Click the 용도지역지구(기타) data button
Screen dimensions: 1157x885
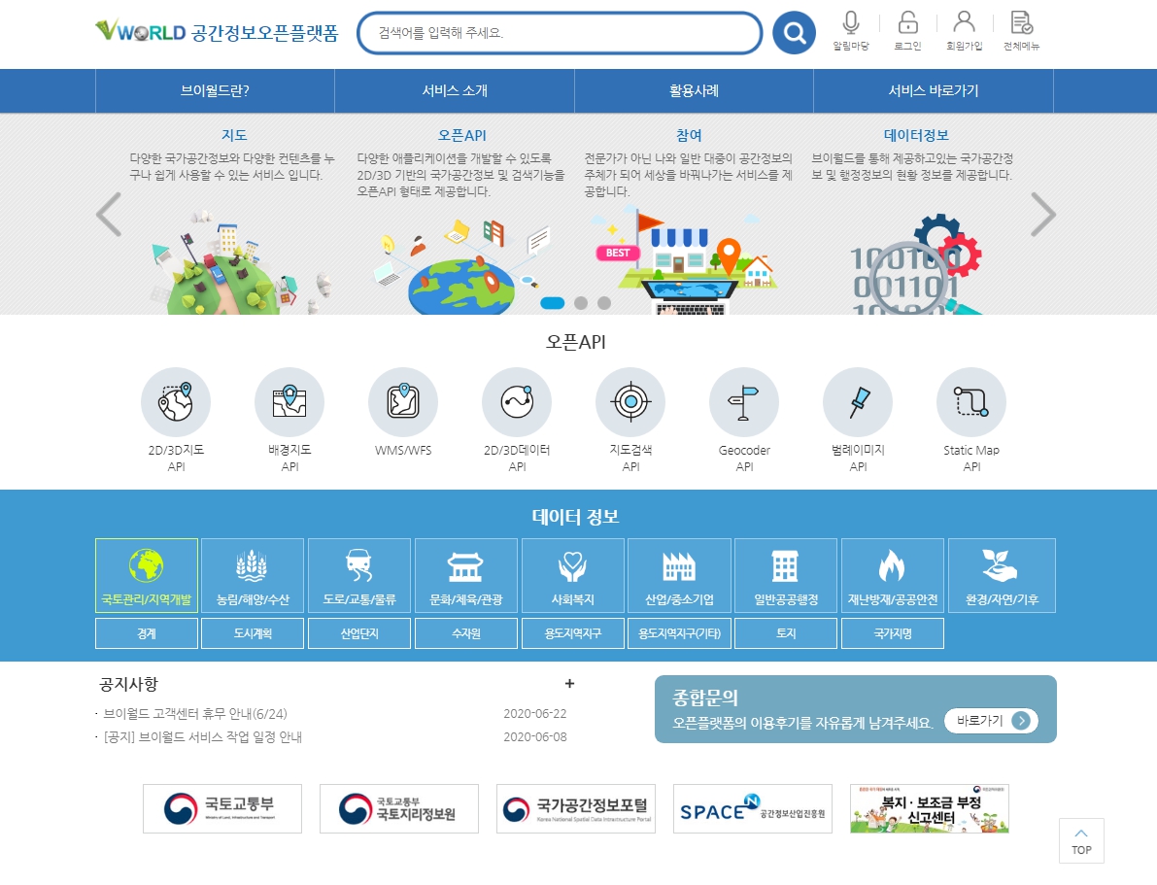pos(680,633)
